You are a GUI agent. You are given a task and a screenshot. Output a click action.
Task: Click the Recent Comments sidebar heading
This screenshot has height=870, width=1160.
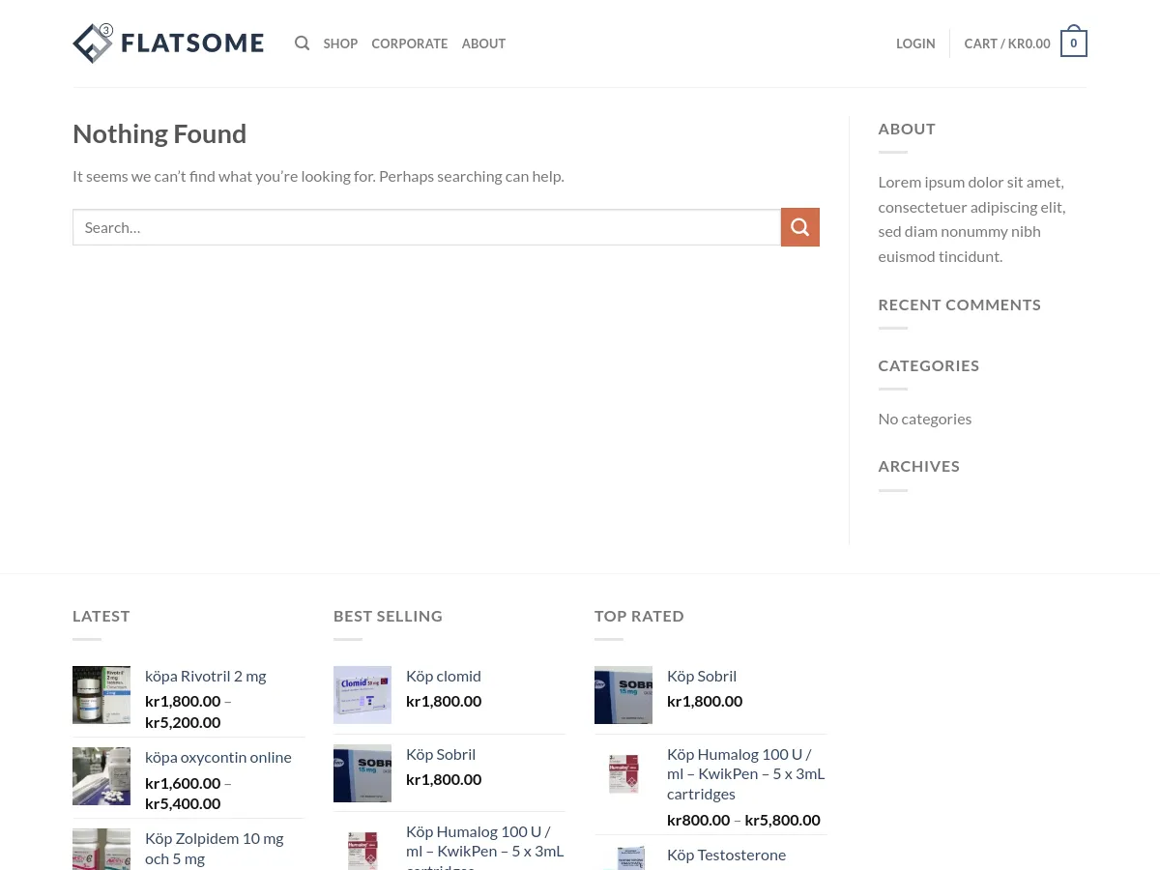pyautogui.click(x=960, y=304)
